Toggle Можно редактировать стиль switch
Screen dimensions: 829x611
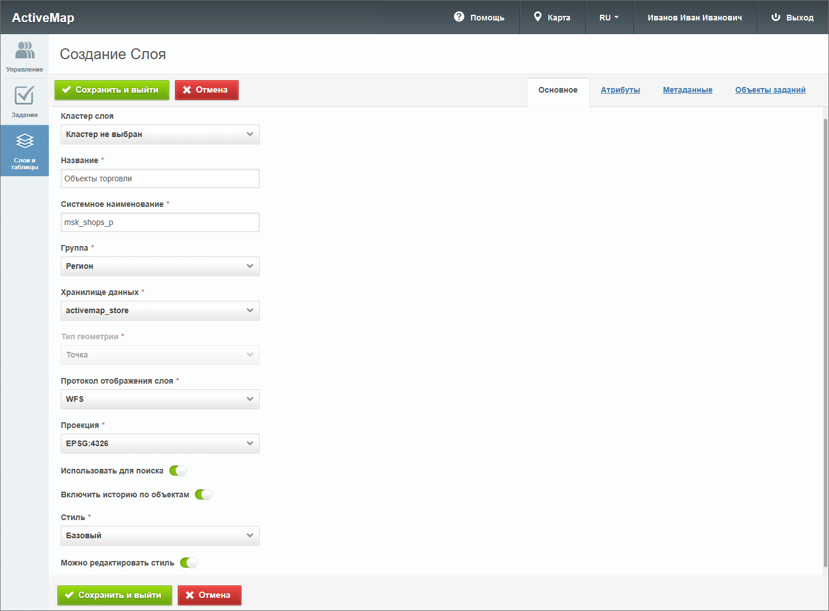pos(189,563)
